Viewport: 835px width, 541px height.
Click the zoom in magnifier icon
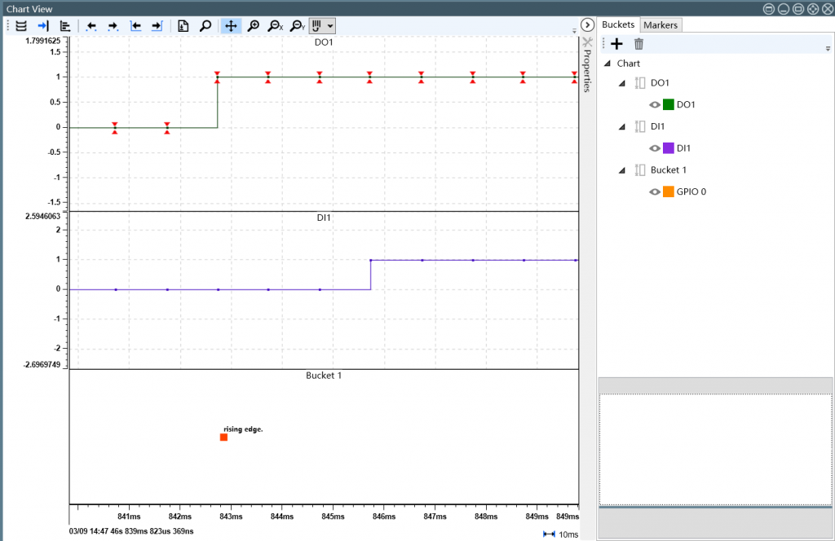(254, 25)
